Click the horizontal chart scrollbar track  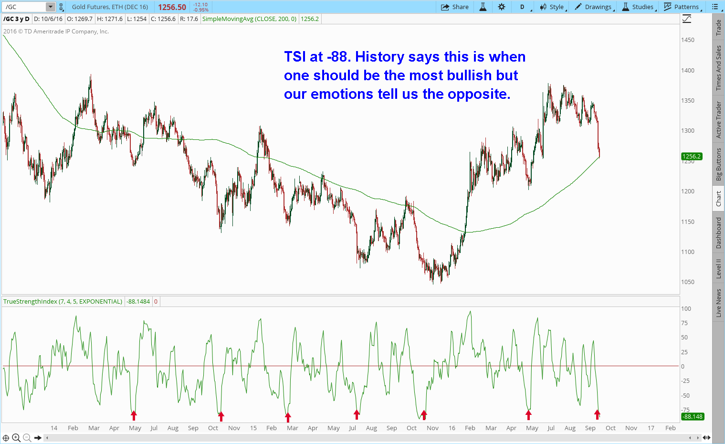click(x=368, y=438)
